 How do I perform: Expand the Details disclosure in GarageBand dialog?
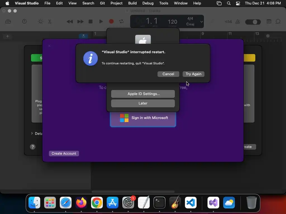32,133
